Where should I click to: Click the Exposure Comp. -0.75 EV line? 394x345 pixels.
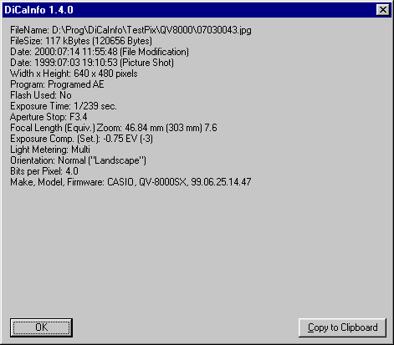(x=82, y=139)
